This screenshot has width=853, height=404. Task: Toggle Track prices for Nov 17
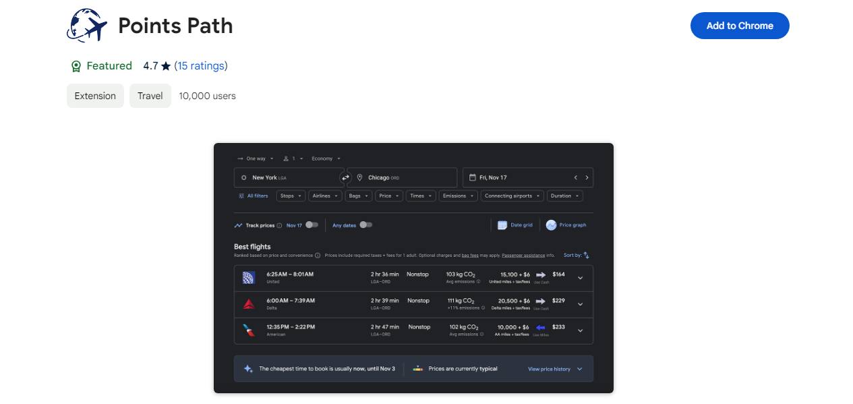(312, 225)
